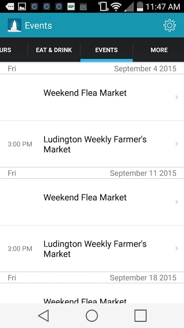This screenshot has height=328, width=184.
Task: Open the Weekend Flea Market event on September 4
Action: point(92,97)
